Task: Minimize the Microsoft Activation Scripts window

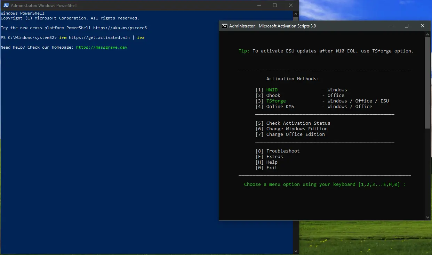Action: click(391, 26)
